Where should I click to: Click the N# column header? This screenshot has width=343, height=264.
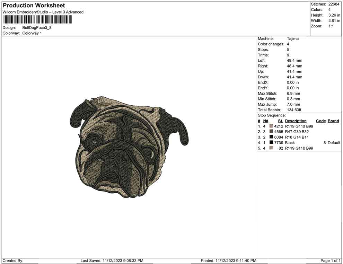tap(266, 121)
